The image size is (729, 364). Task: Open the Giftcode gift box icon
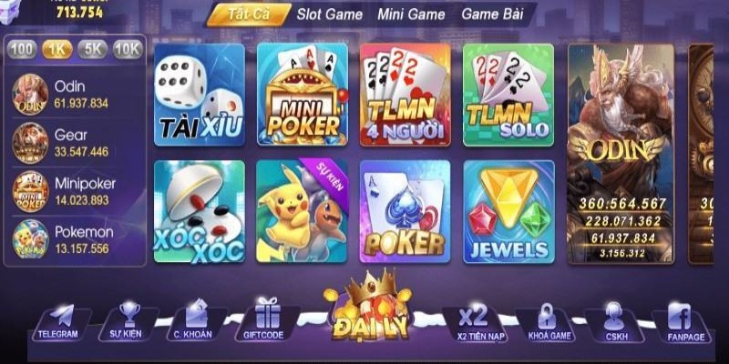[x=267, y=312]
